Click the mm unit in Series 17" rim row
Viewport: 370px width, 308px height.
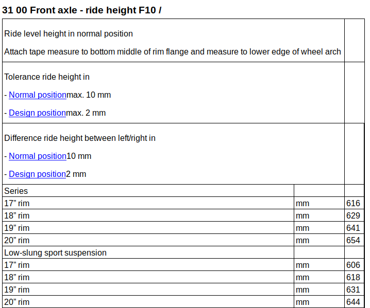(302, 203)
